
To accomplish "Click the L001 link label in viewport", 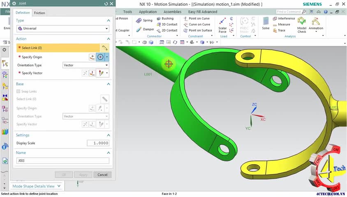I will click(x=148, y=74).
